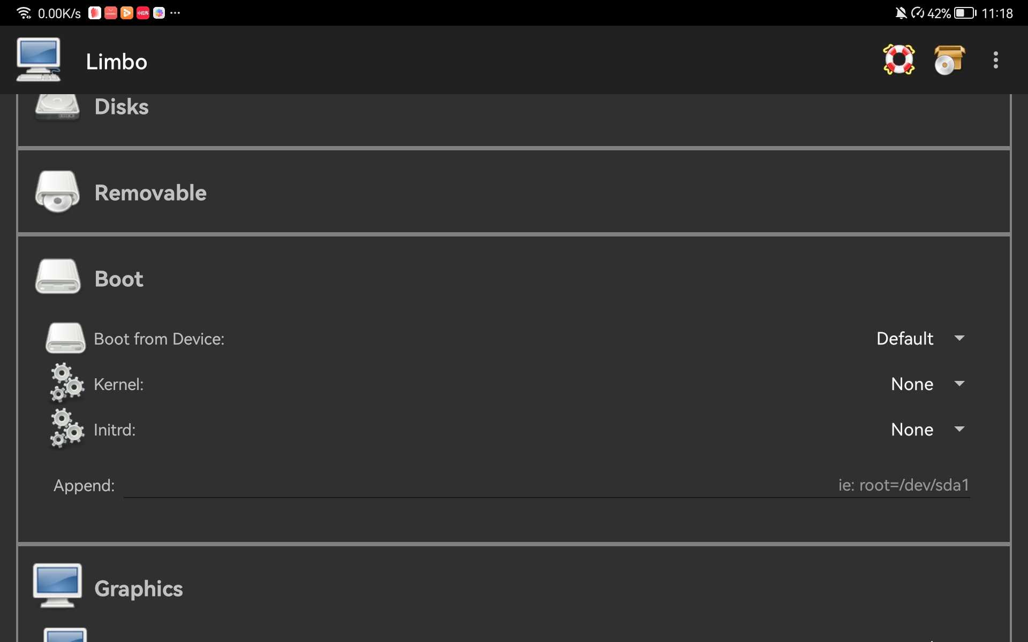The height and width of the screenshot is (642, 1028).
Task: Open the box-and-disc install icon
Action: [x=949, y=59]
